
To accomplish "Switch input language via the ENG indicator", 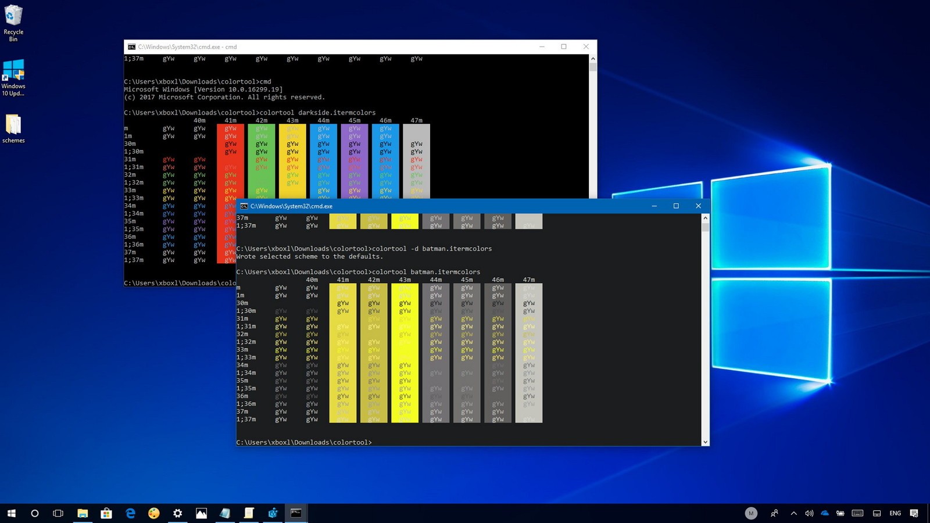I will tap(895, 513).
